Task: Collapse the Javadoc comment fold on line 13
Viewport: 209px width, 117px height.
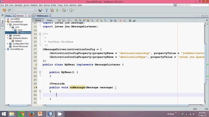Action: pos(40,34)
